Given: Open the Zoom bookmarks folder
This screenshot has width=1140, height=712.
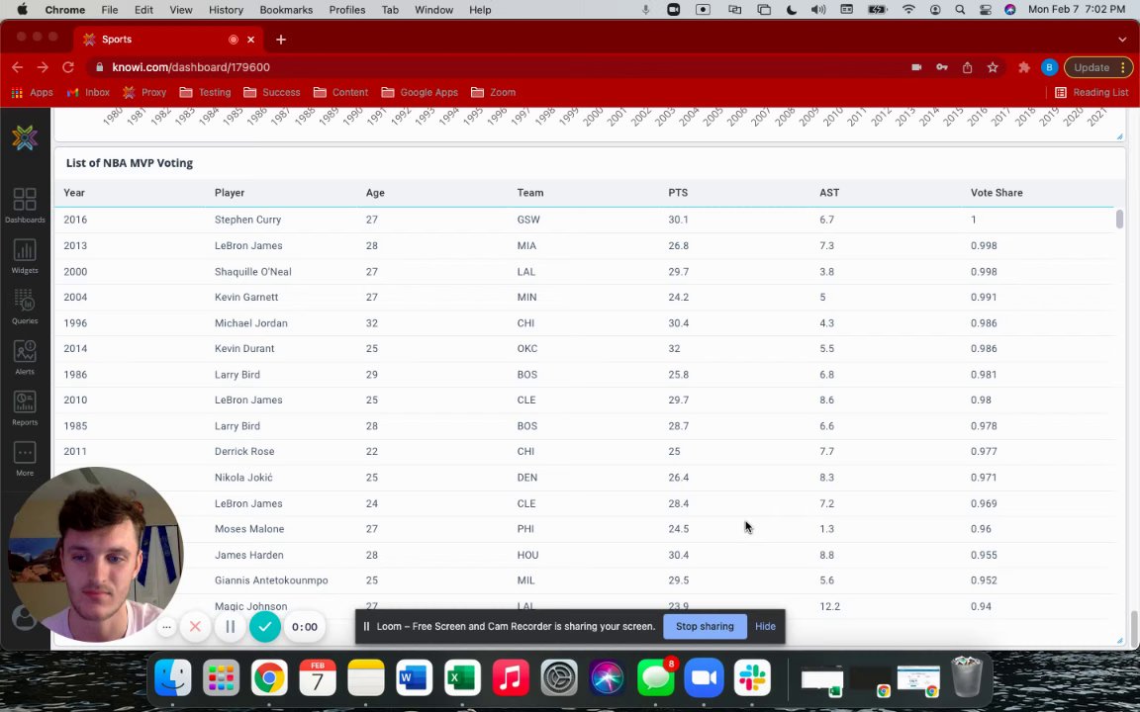Looking at the screenshot, I should pos(493,92).
